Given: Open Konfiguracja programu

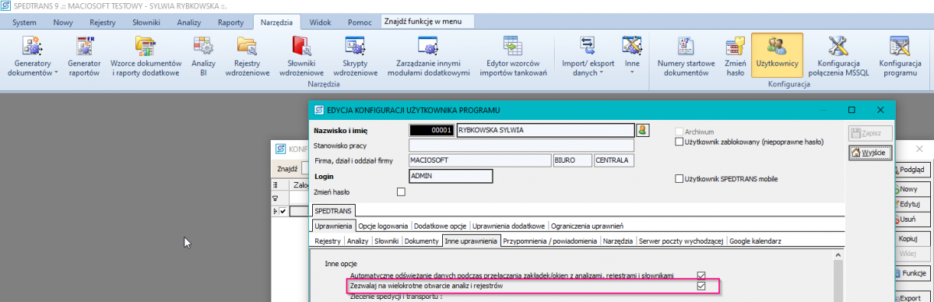Looking at the screenshot, I should click(x=900, y=57).
